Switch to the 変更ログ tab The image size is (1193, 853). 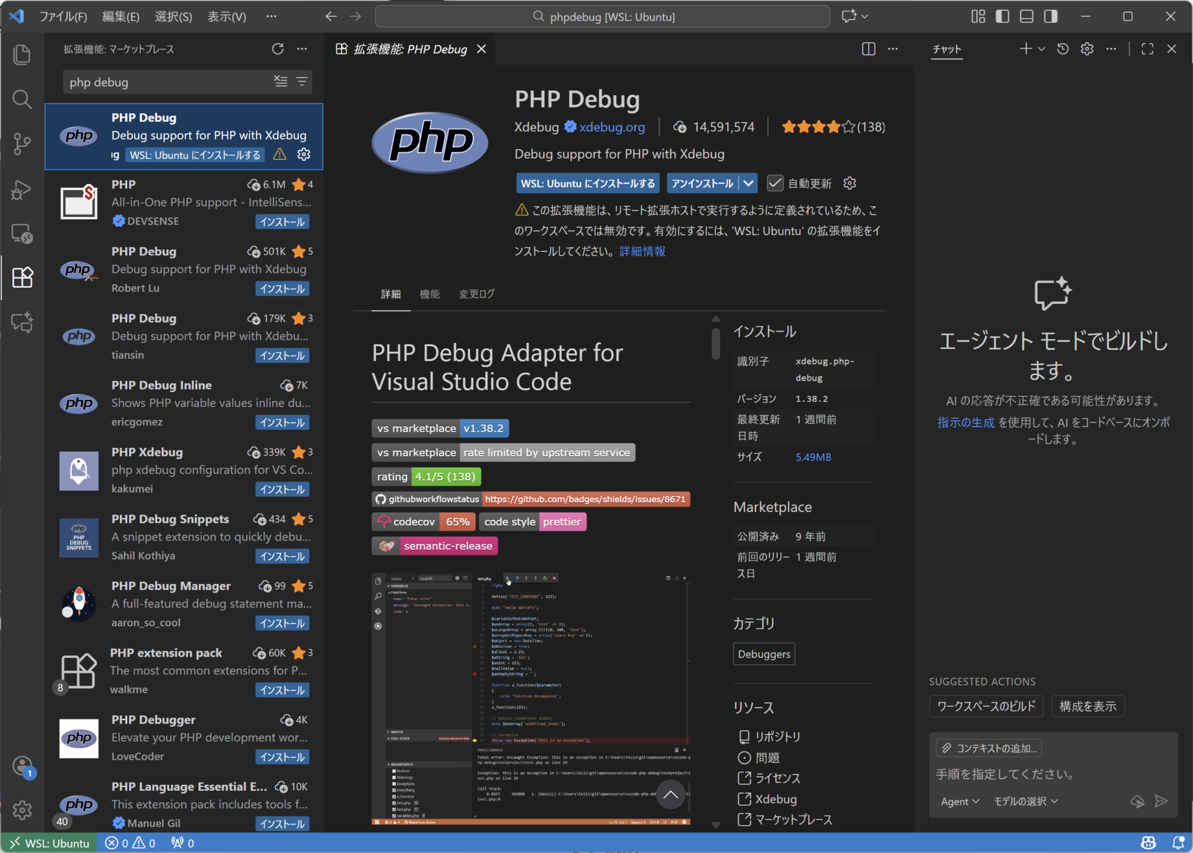(x=477, y=294)
